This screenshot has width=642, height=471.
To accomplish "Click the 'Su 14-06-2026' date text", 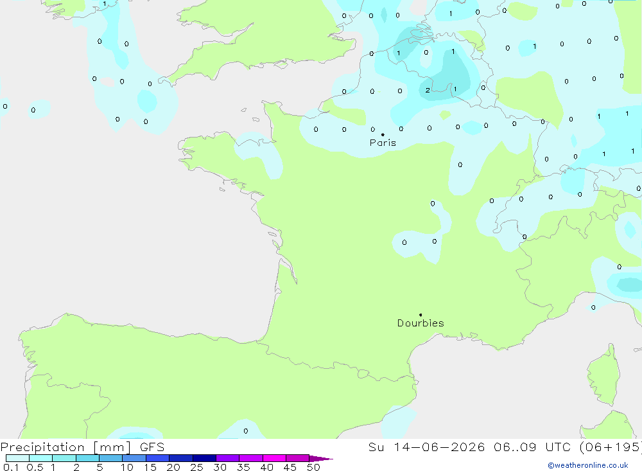I will [x=426, y=447].
